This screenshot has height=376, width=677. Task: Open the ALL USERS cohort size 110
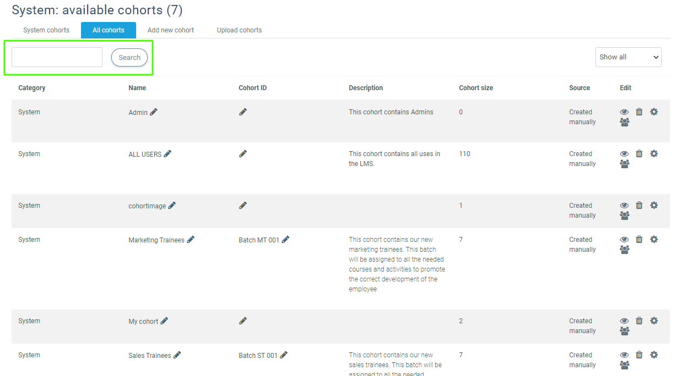(x=464, y=154)
